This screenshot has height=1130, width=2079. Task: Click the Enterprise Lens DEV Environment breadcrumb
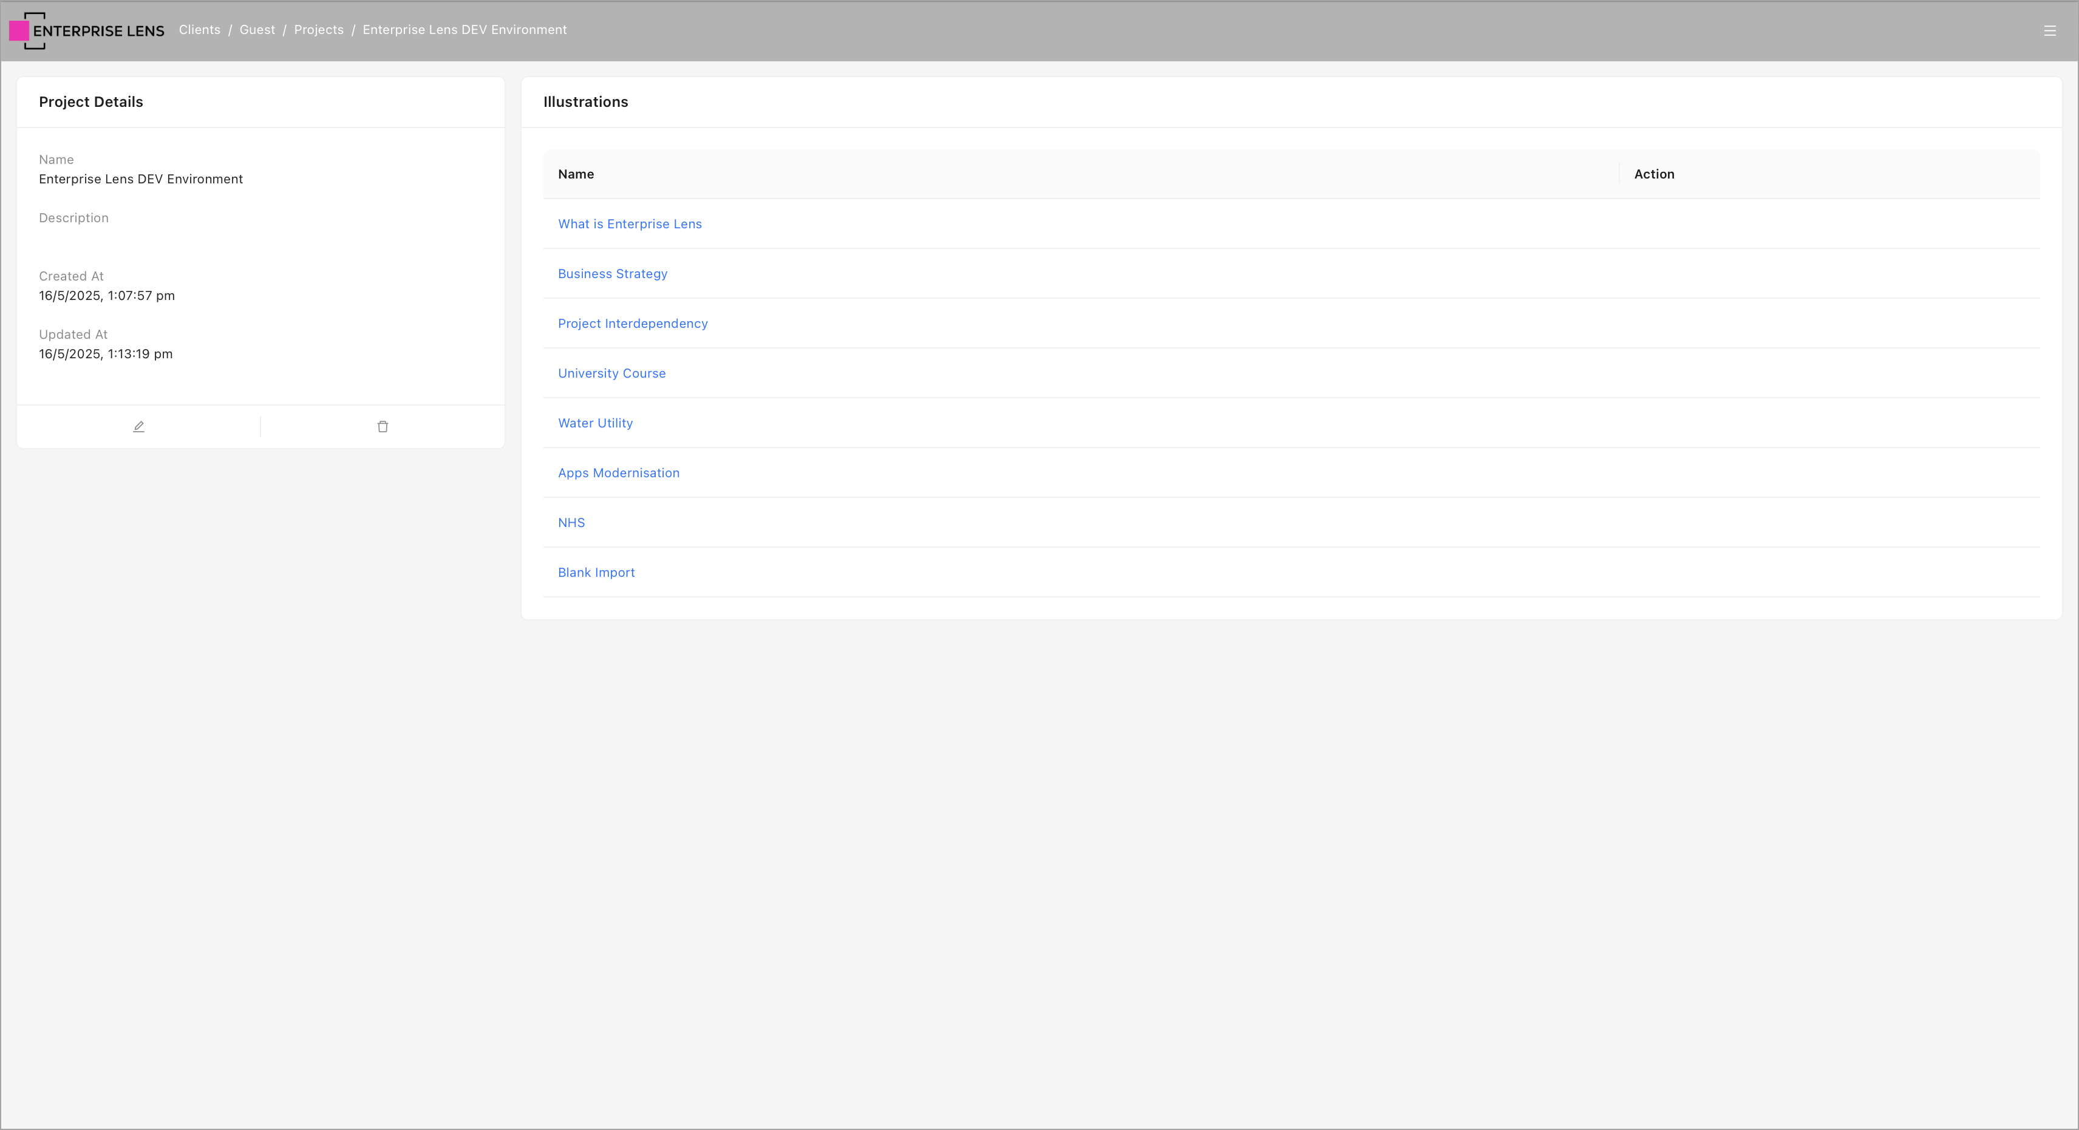coord(464,30)
